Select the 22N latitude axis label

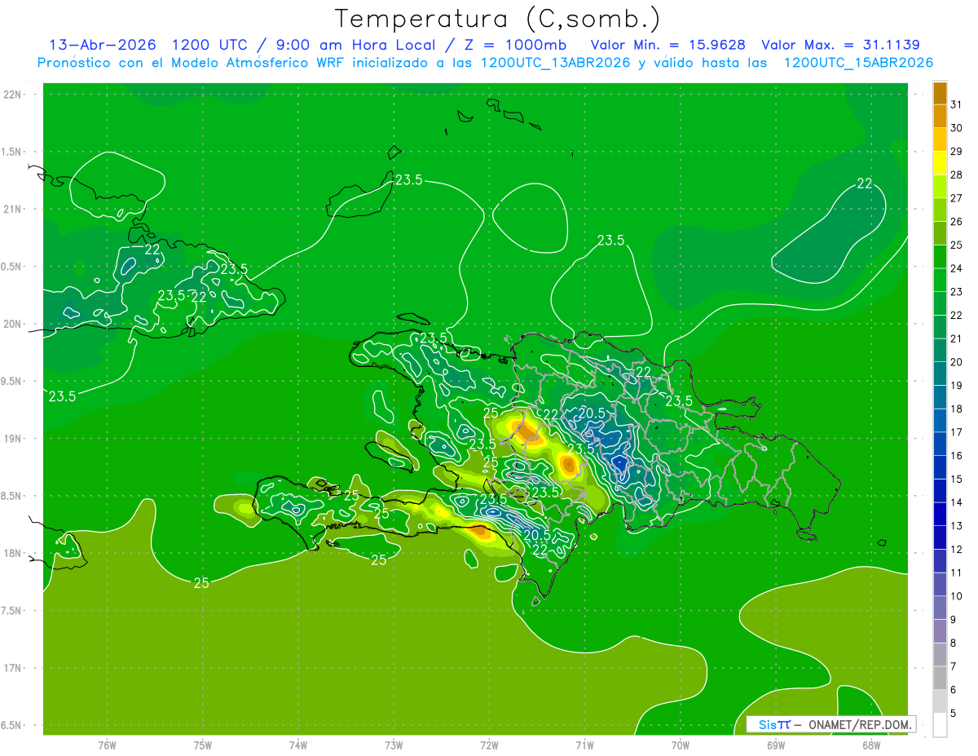12,95
